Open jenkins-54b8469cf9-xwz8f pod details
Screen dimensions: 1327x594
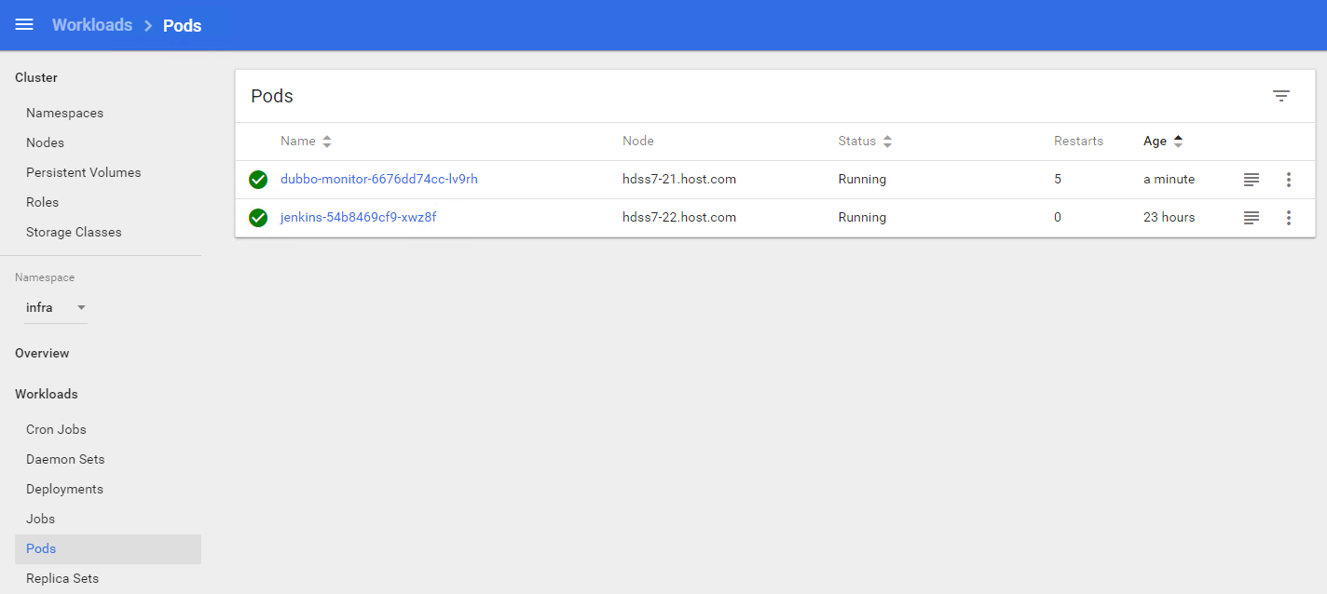(358, 218)
